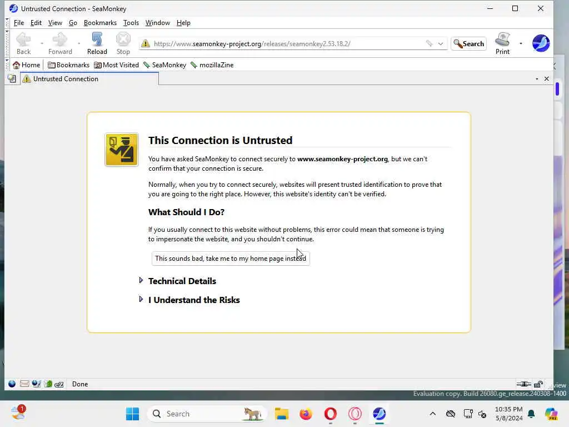Click the police officer warning image
569x427 pixels.
[122, 150]
